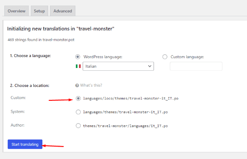This screenshot has width=247, height=159.
Task: Switch to the Setup tab
Action: tap(39, 11)
